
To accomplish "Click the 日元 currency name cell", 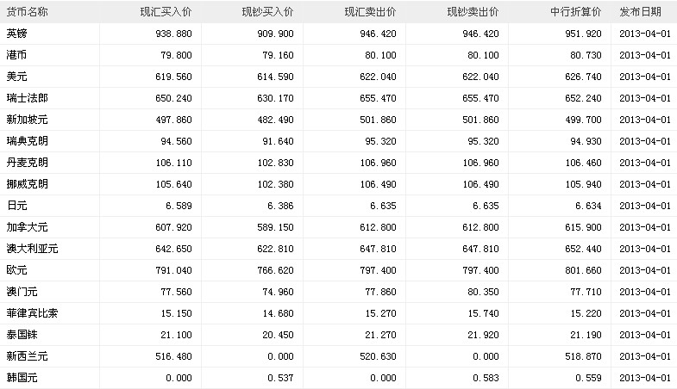I will (x=17, y=206).
